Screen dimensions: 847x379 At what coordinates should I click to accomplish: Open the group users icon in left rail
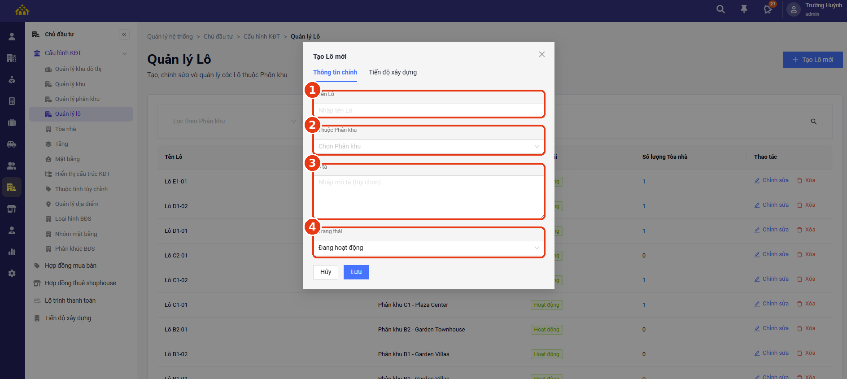[x=12, y=166]
